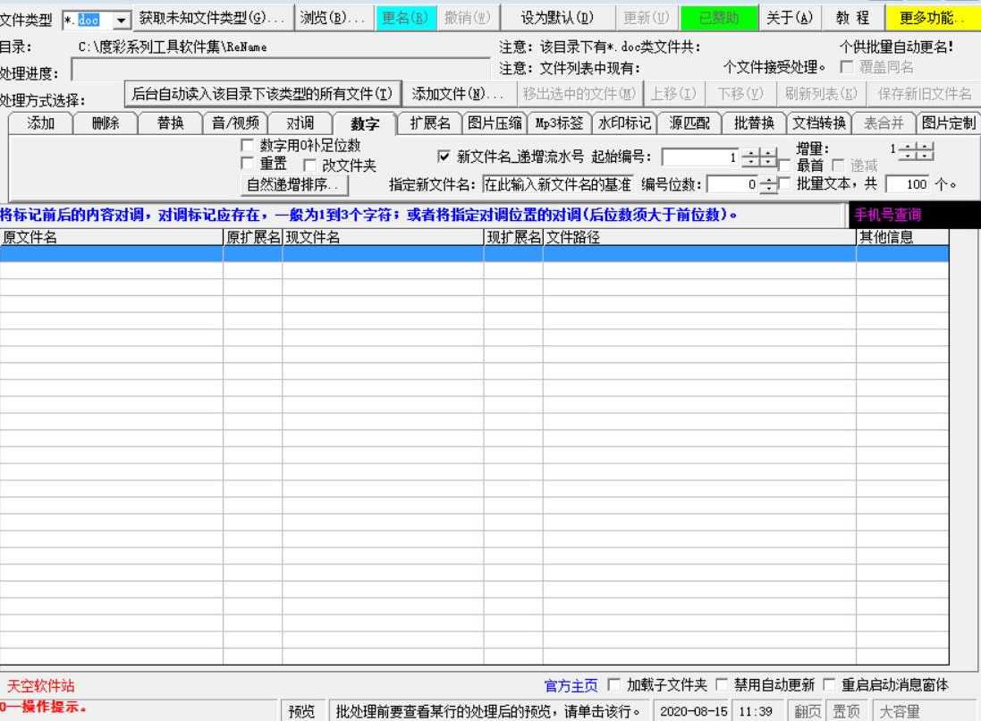The height and width of the screenshot is (721, 981).
Task: Click the 预览 preview button
Action: pos(301,711)
